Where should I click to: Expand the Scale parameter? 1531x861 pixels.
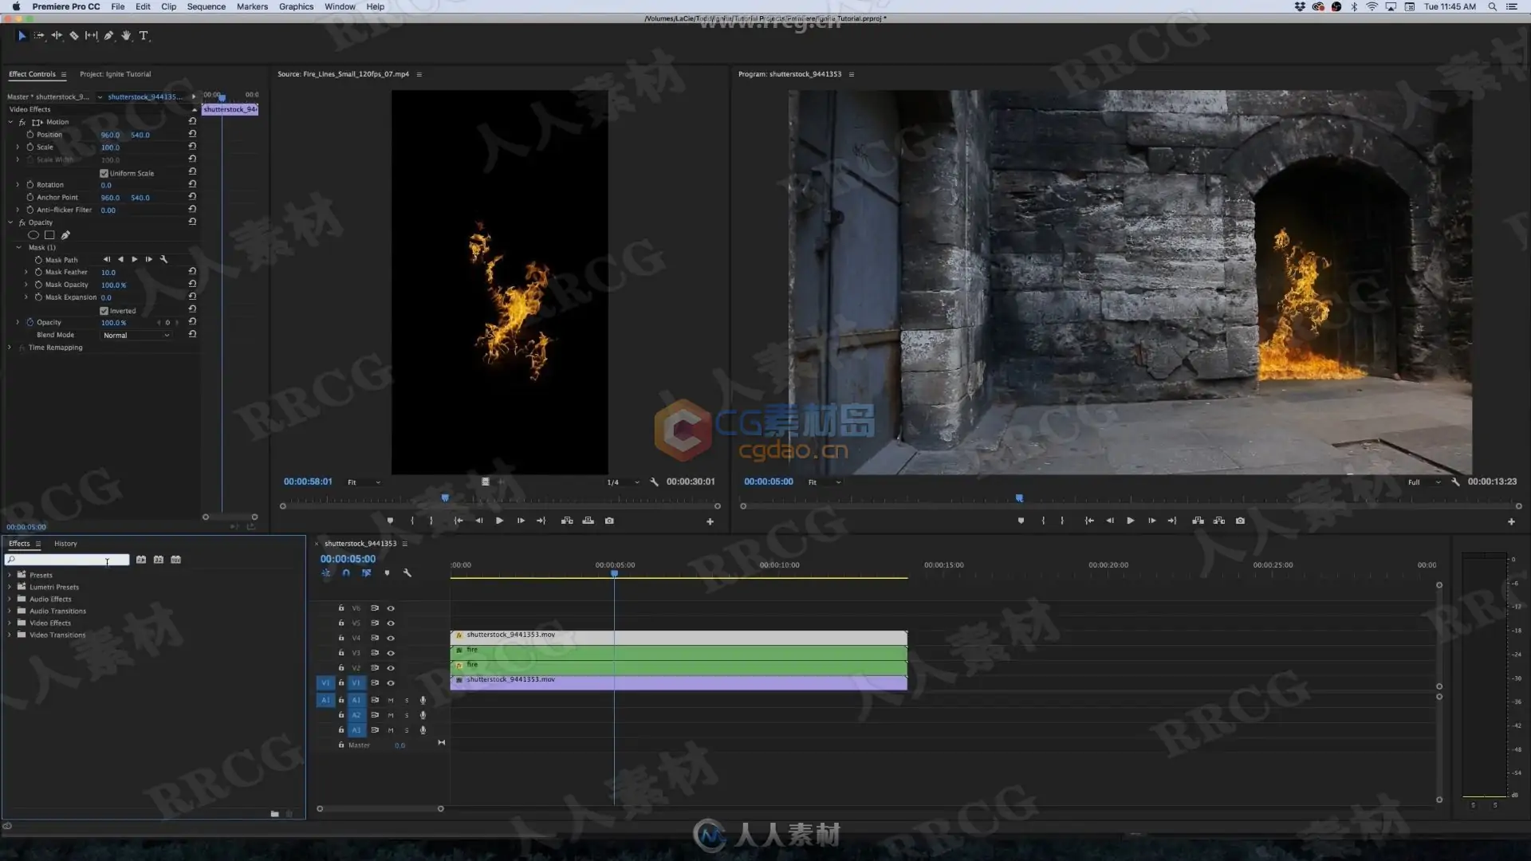(x=18, y=147)
